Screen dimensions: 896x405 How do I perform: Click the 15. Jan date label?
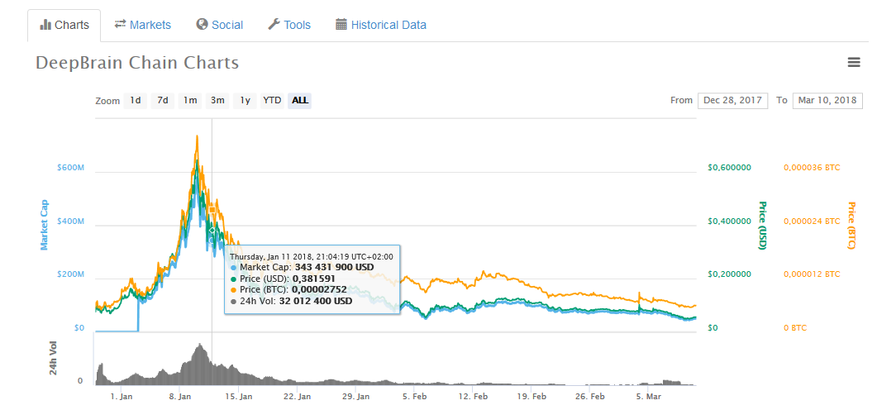(238, 396)
